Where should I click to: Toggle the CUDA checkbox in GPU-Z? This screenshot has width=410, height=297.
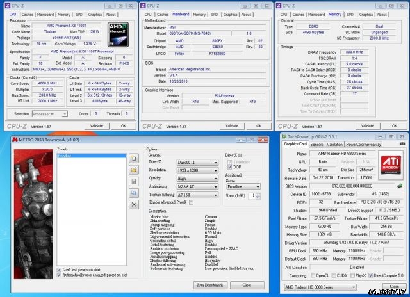pos(333,275)
